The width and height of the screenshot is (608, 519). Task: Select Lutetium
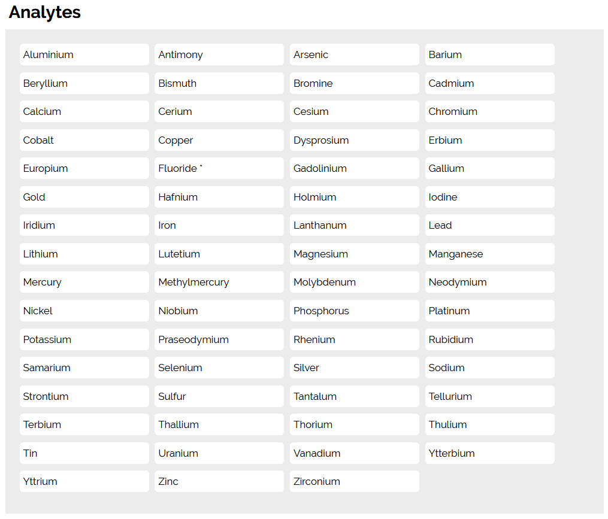coord(219,254)
